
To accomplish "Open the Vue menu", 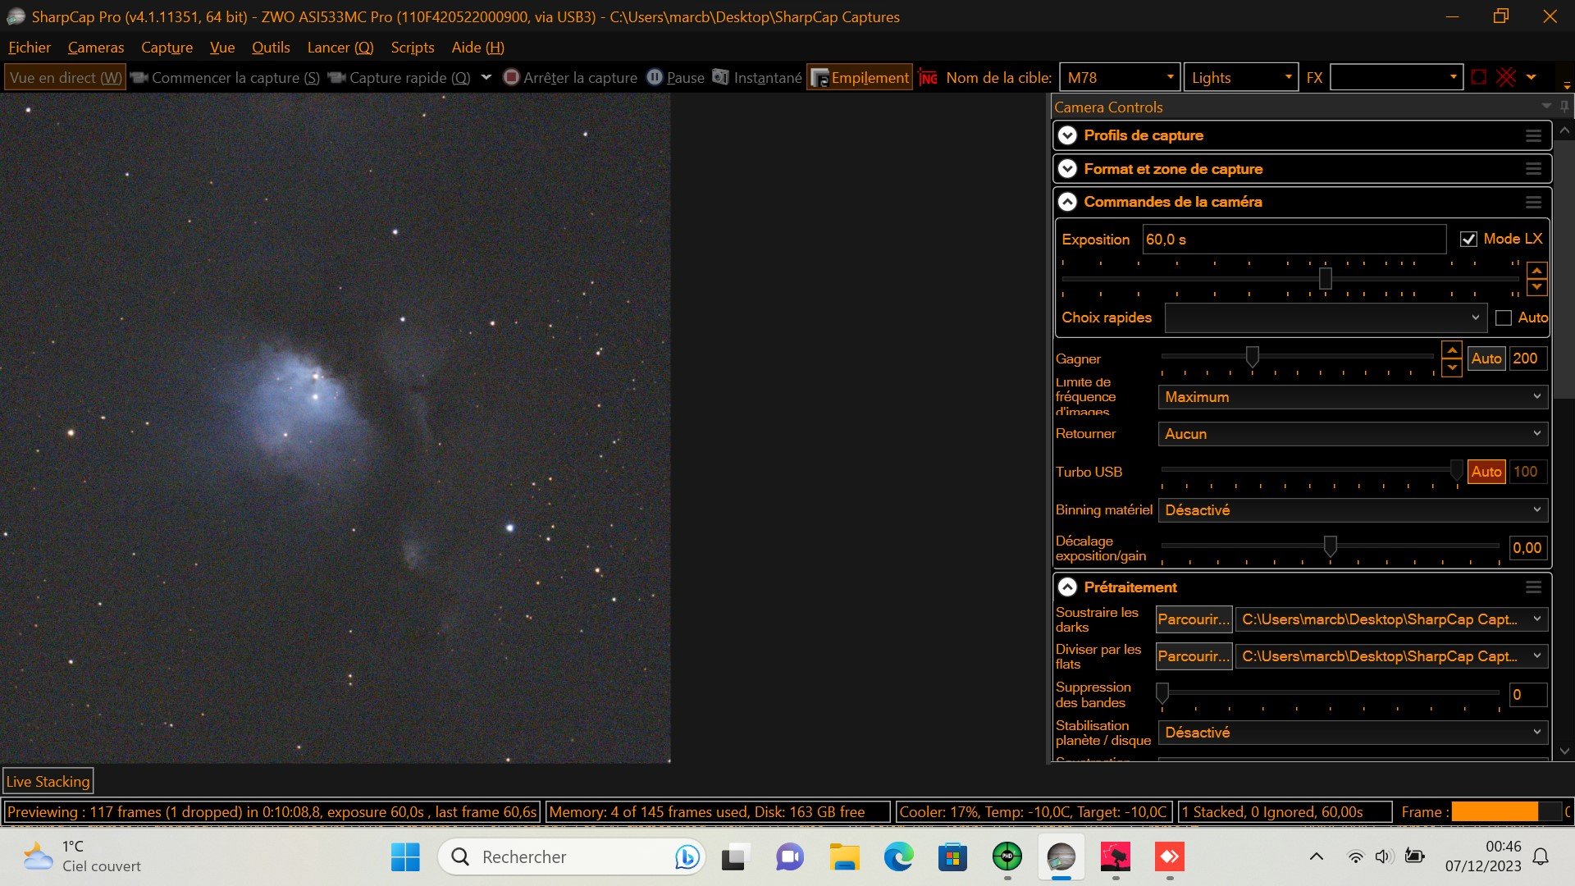I will (222, 47).
